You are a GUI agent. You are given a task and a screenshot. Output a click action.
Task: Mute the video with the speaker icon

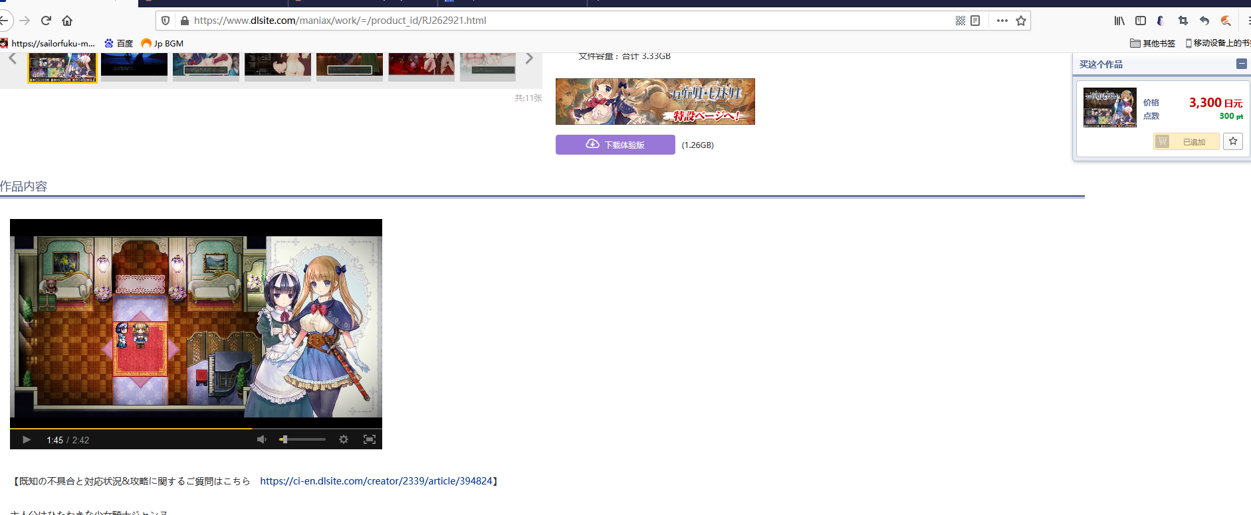pyautogui.click(x=262, y=439)
